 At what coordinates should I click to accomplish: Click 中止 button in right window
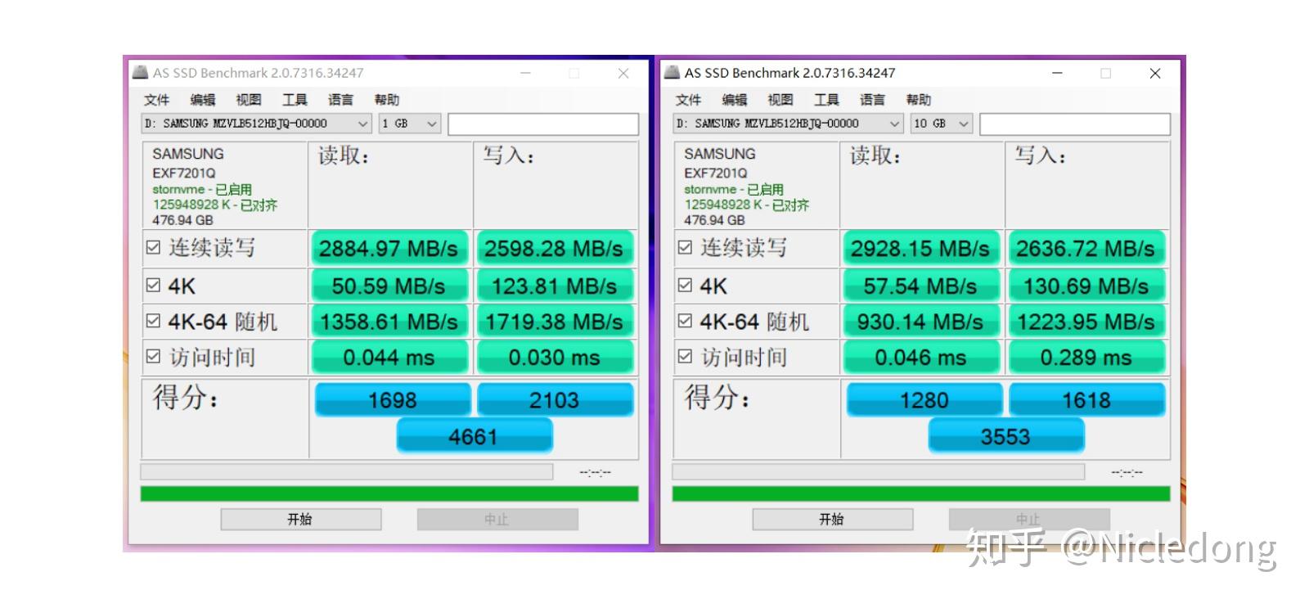[x=1029, y=520]
